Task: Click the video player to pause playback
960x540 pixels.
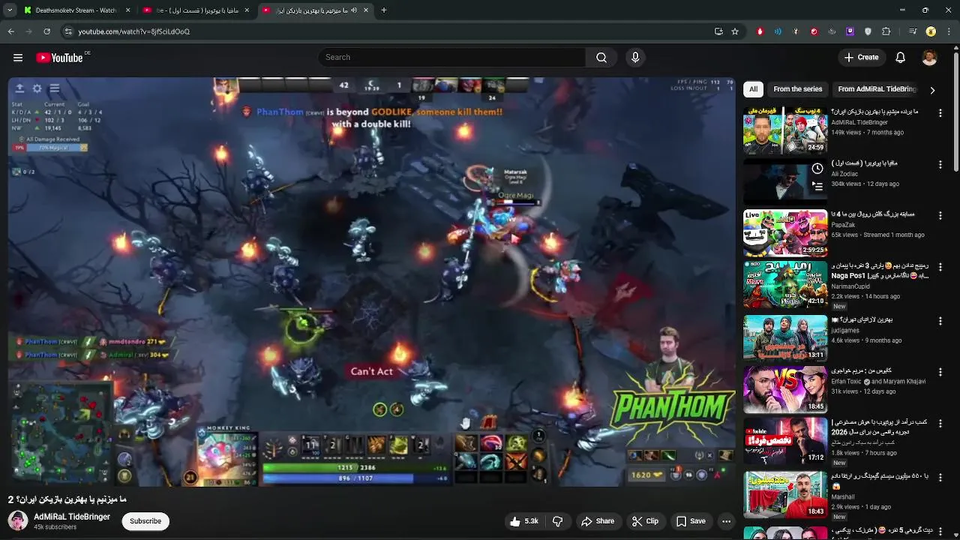Action: click(x=372, y=282)
